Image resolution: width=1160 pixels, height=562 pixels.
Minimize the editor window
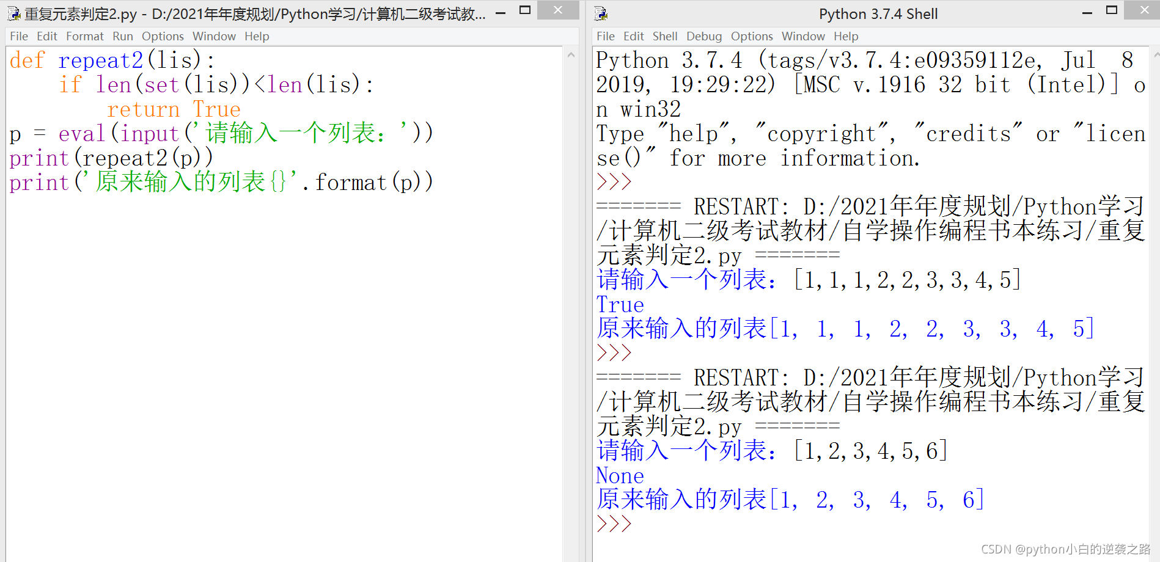click(x=501, y=12)
